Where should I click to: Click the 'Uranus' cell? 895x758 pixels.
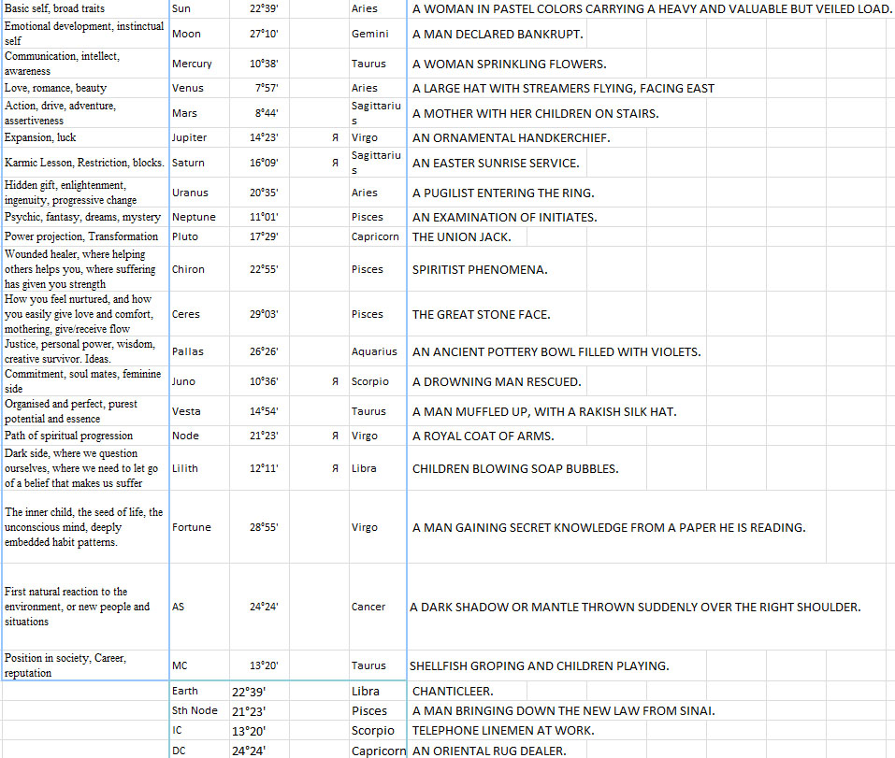199,193
